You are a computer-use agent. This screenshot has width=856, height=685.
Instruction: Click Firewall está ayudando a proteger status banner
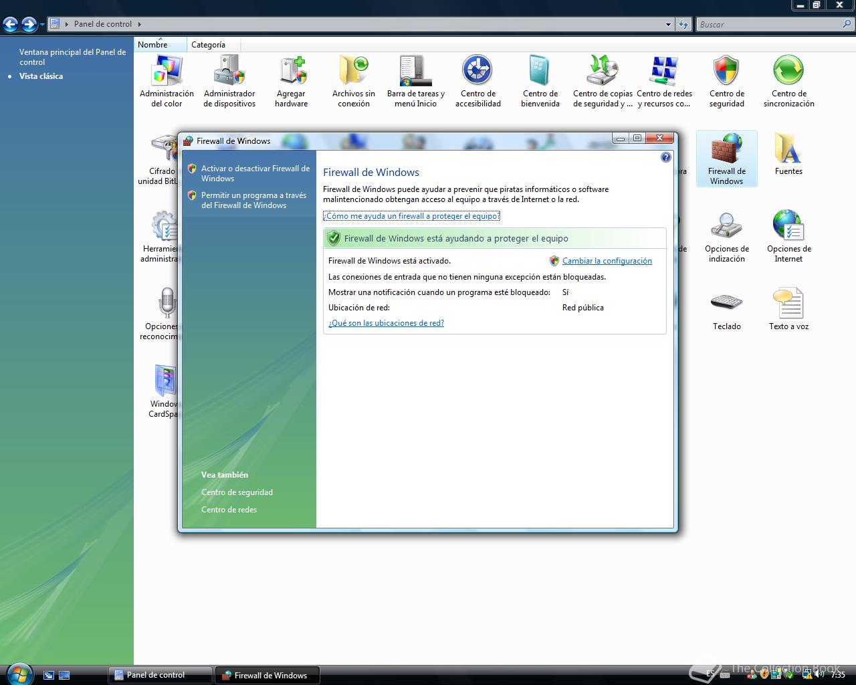click(x=495, y=238)
